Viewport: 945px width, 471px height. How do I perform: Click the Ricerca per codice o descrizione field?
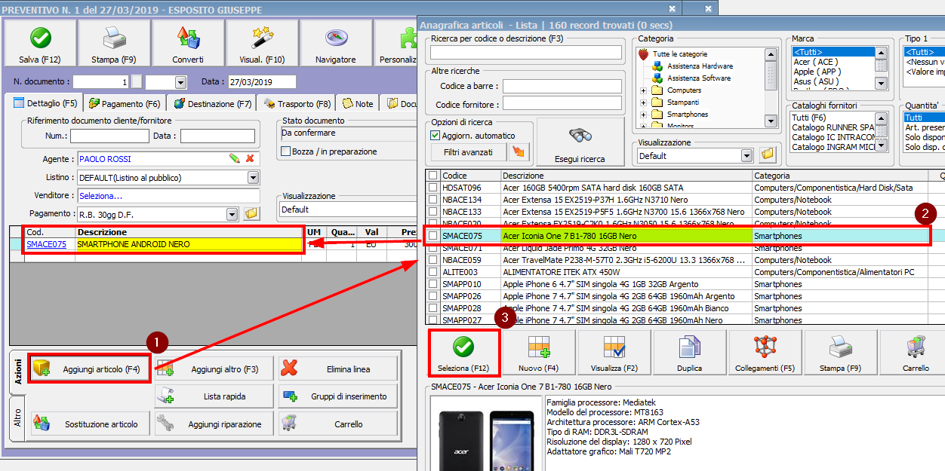526,52
